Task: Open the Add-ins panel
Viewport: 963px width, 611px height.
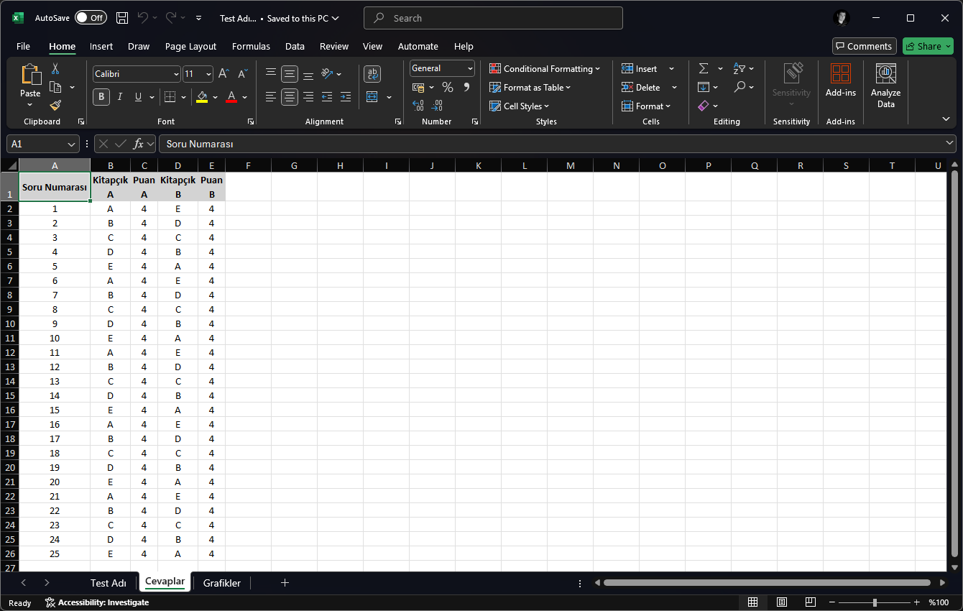Action: pyautogui.click(x=840, y=79)
